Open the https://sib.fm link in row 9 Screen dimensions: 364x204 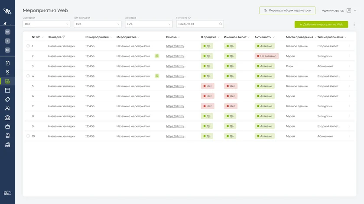(176, 126)
